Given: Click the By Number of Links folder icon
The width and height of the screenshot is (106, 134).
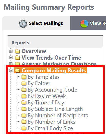Looking at the screenshot, I should [x=24, y=122].
